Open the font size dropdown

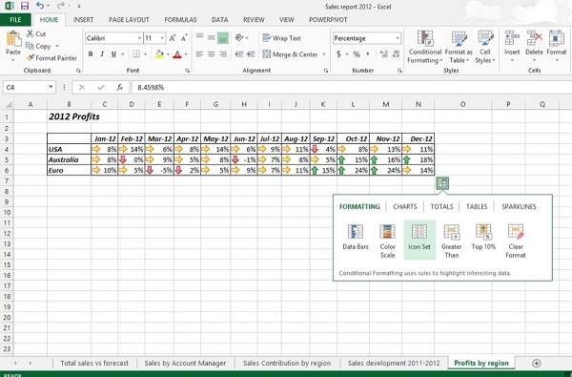162,38
